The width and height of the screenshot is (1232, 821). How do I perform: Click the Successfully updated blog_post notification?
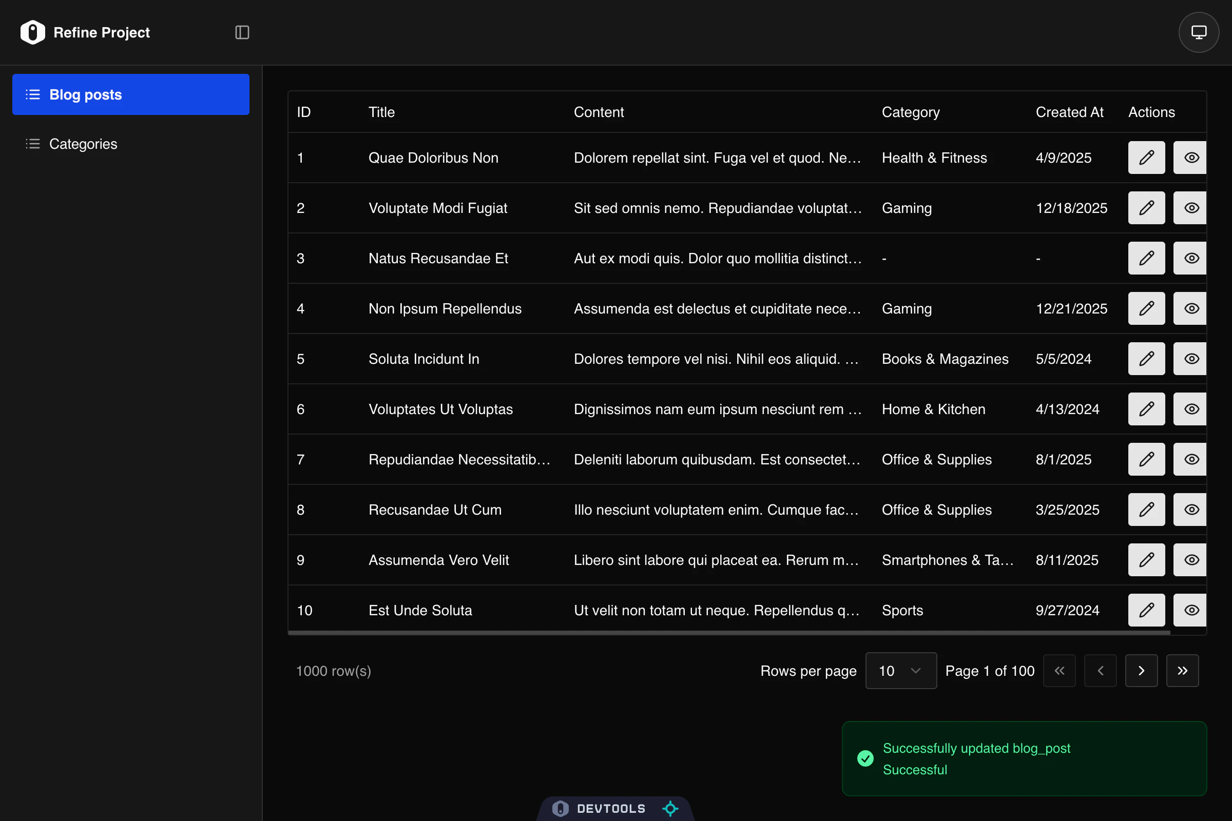tap(1024, 758)
